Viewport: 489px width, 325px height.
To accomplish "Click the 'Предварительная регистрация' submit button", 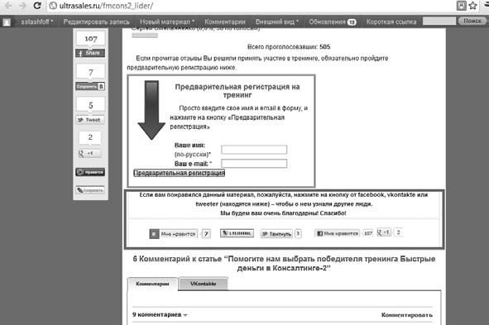I will tap(179, 173).
